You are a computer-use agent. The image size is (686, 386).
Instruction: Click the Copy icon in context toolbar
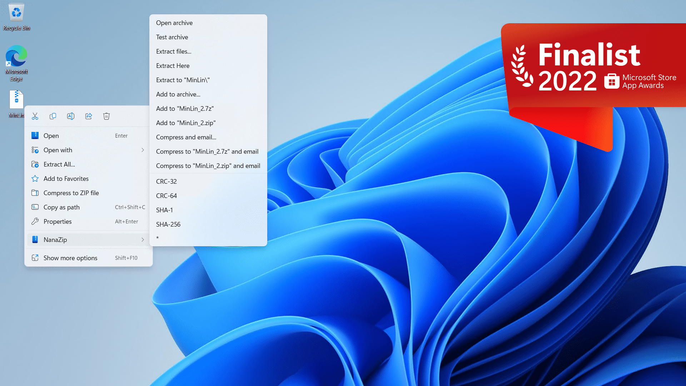53,116
